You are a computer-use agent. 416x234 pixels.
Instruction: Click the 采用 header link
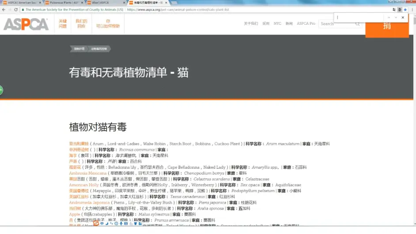(x=266, y=23)
